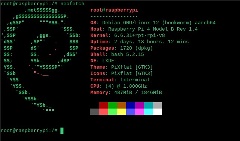
Task: Select the white color block
Action: (158, 112)
